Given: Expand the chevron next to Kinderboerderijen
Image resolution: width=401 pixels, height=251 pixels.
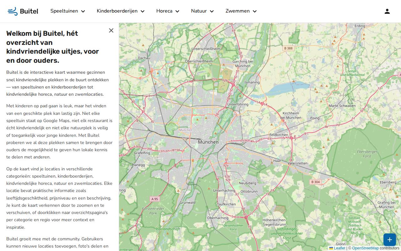Looking at the screenshot, I should click(x=143, y=11).
